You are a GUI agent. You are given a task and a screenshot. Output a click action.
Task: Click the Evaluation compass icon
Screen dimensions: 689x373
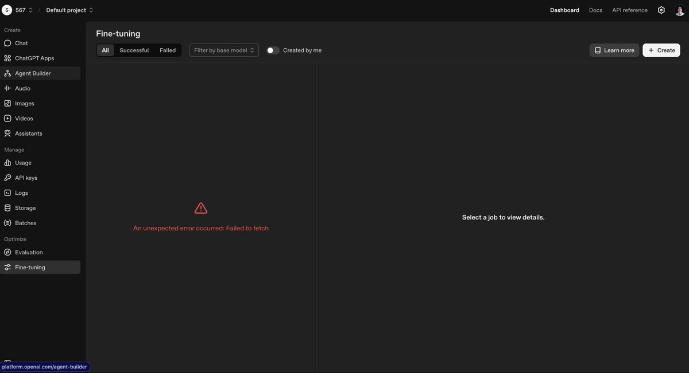tap(7, 252)
